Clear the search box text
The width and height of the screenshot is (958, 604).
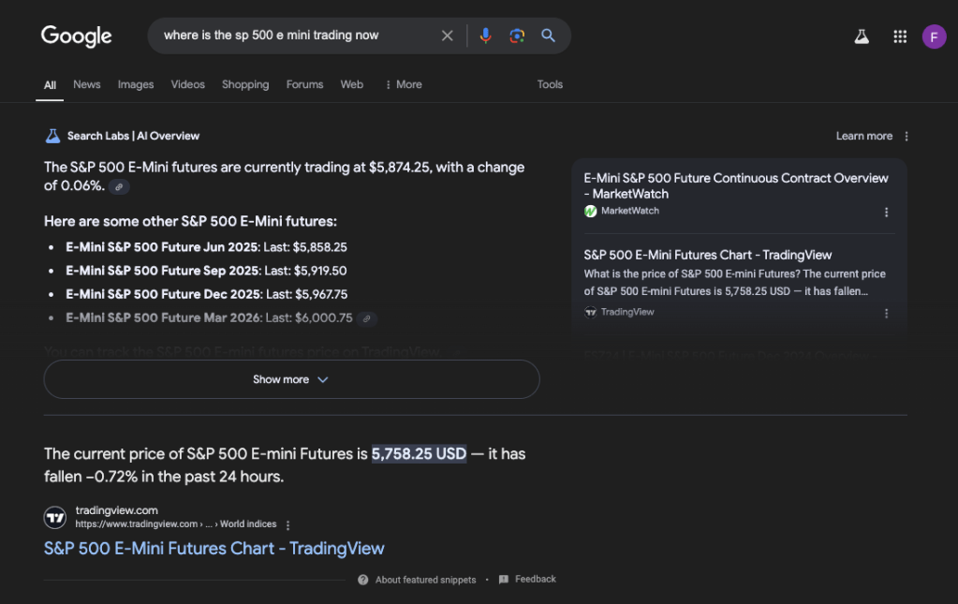447,36
